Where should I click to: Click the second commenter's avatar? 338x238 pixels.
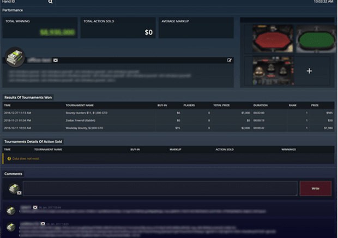[11, 227]
